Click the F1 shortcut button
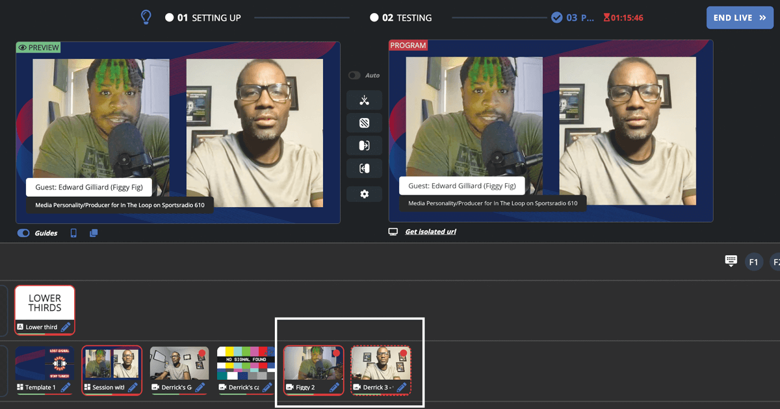Viewport: 780px width, 409px height. click(754, 262)
